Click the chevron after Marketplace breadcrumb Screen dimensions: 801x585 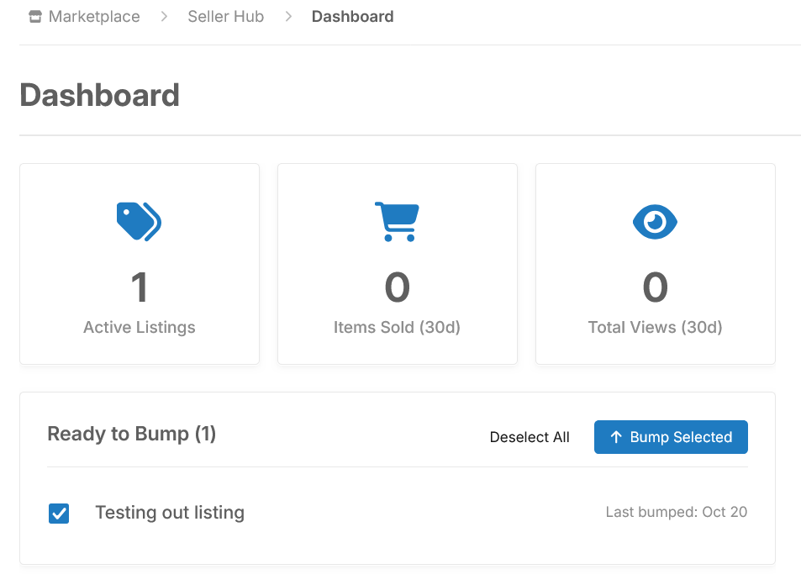tap(165, 17)
